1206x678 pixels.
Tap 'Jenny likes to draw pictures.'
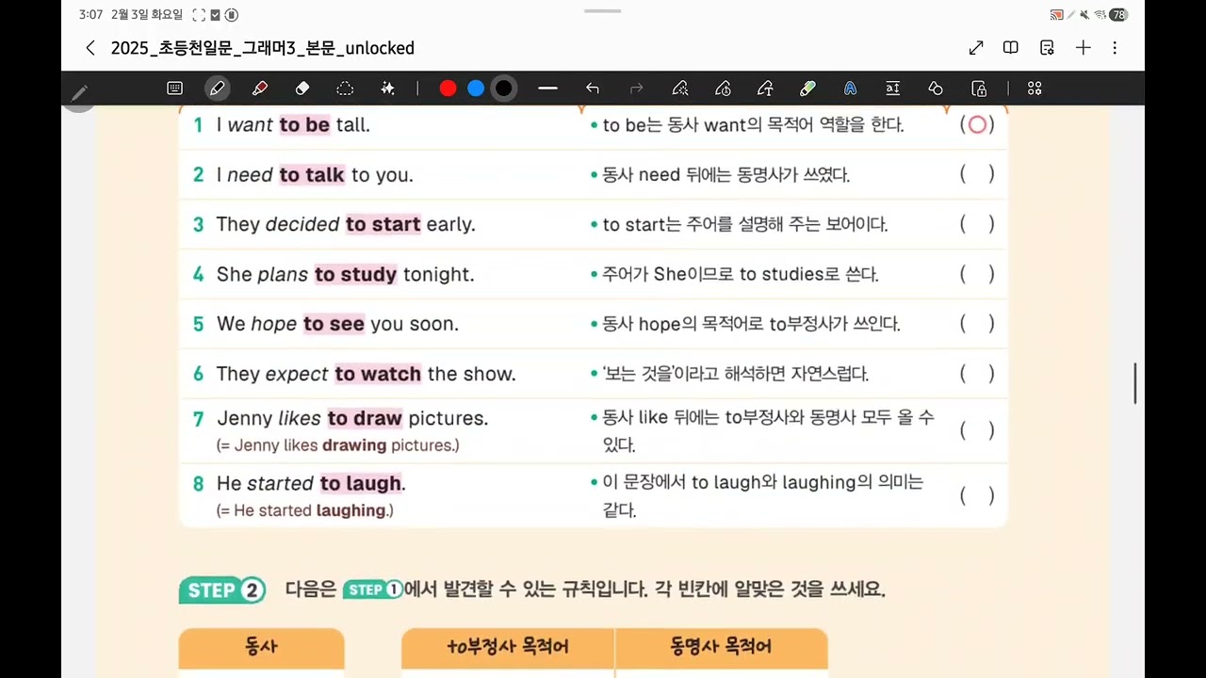pos(352,418)
